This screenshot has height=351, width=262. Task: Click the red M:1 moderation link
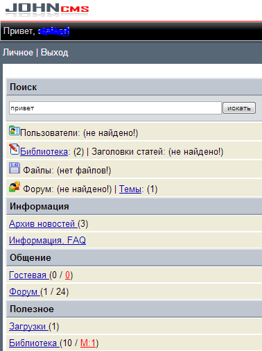(88, 343)
